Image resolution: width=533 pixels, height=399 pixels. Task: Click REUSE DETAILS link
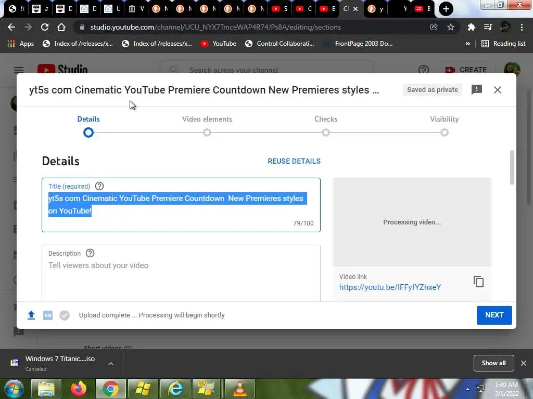[294, 161]
